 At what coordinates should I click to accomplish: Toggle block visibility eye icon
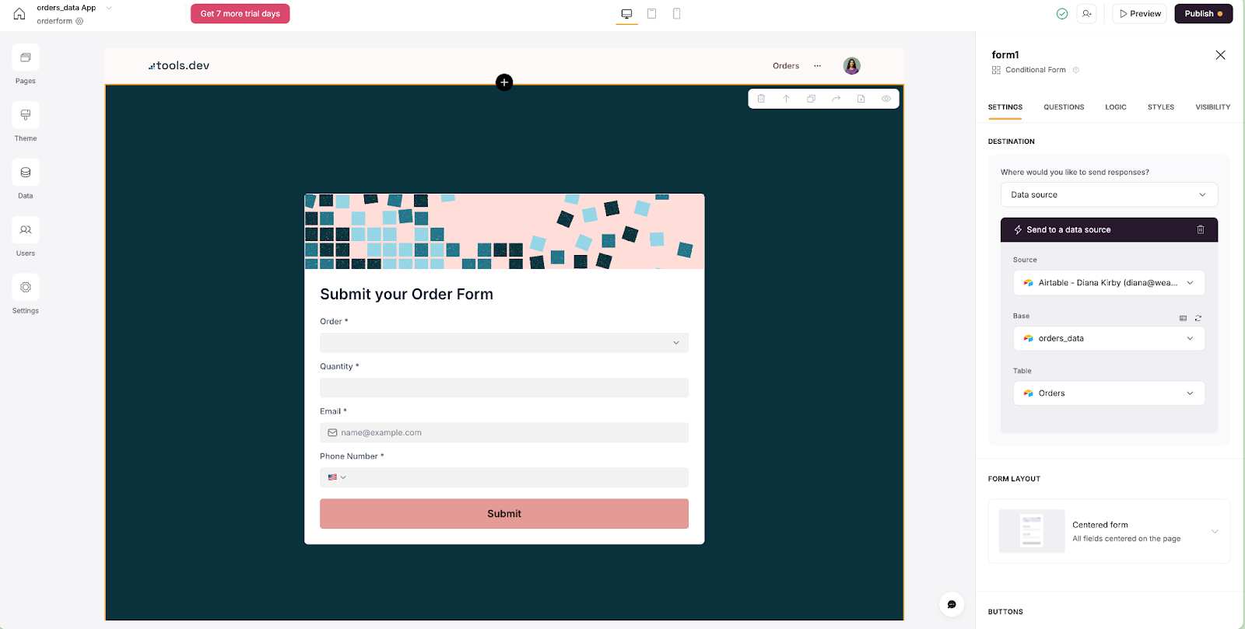click(886, 99)
